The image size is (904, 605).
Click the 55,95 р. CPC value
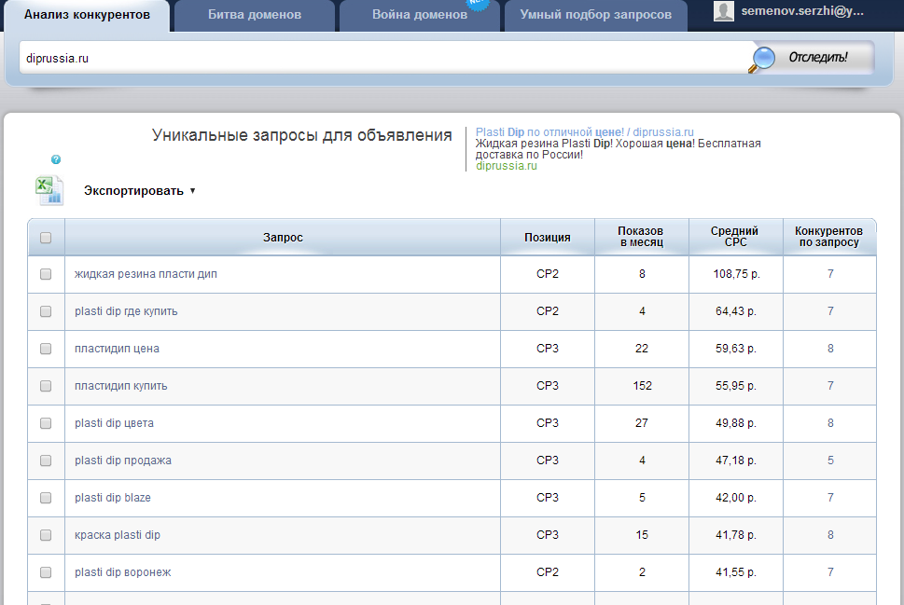[736, 386]
